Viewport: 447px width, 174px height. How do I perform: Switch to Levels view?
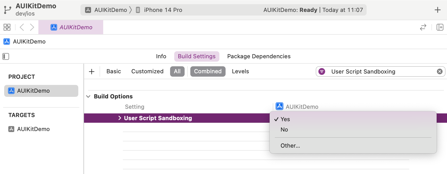pos(240,71)
